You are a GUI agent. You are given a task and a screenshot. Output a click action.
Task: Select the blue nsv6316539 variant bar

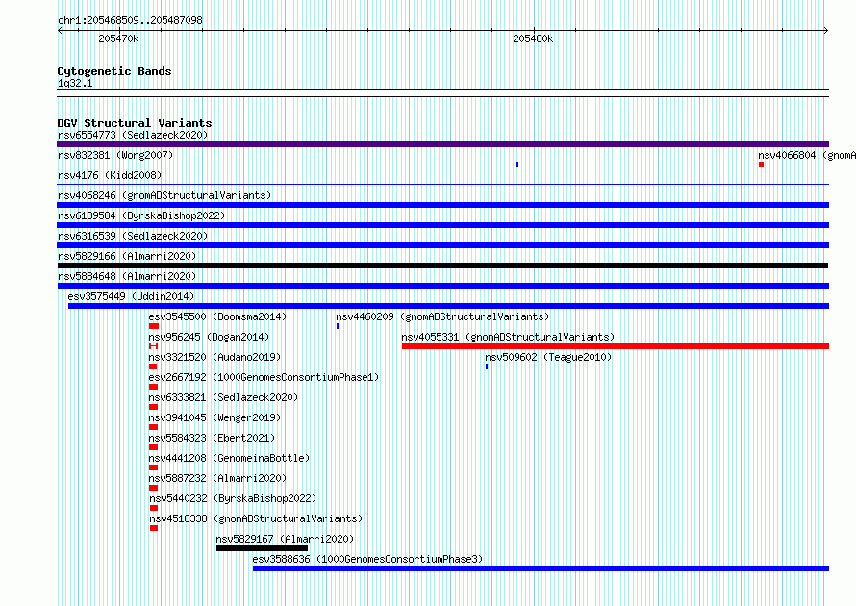pos(442,245)
